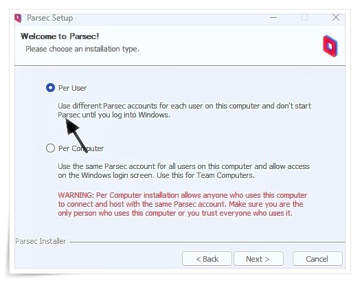Click the Welcome to Parsec! heading
Image resolution: width=360 pixels, height=283 pixels.
pyautogui.click(x=60, y=36)
